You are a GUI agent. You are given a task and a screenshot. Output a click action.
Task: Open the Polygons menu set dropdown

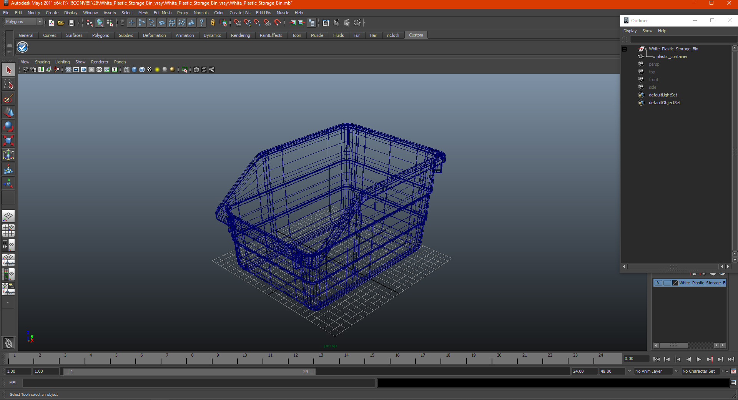[23, 22]
